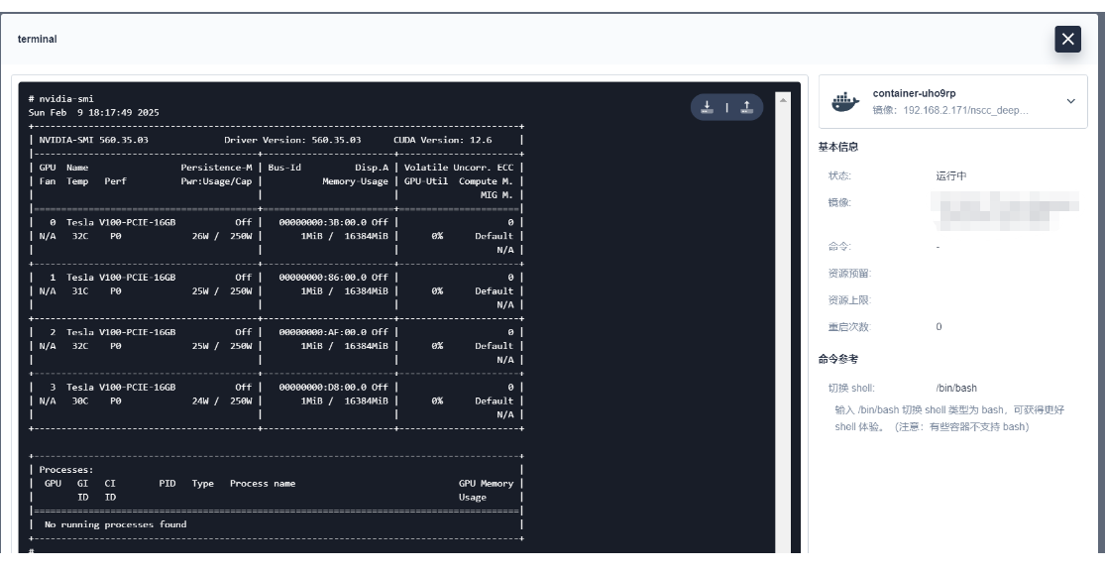Click the 'Process name' column header
Screen dimensions: 1105x572
[263, 484]
